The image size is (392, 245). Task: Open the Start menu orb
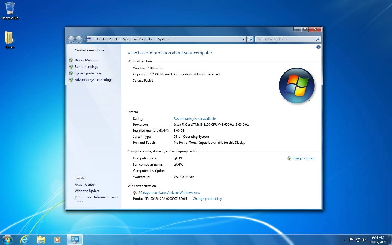(7, 240)
